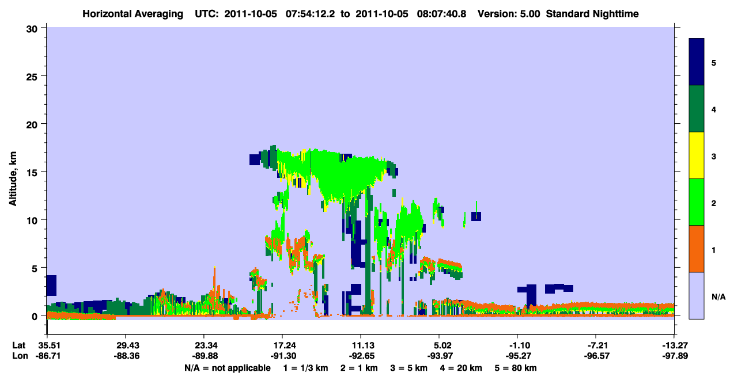
Task: Click the 'Lon' row label
Action: click(x=19, y=356)
